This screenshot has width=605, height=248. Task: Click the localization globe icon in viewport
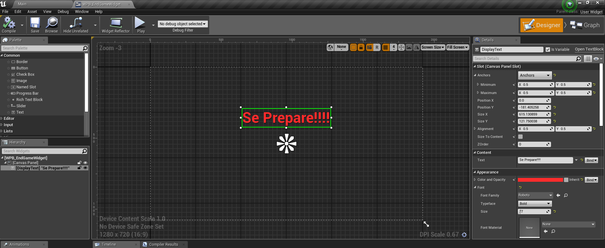330,47
